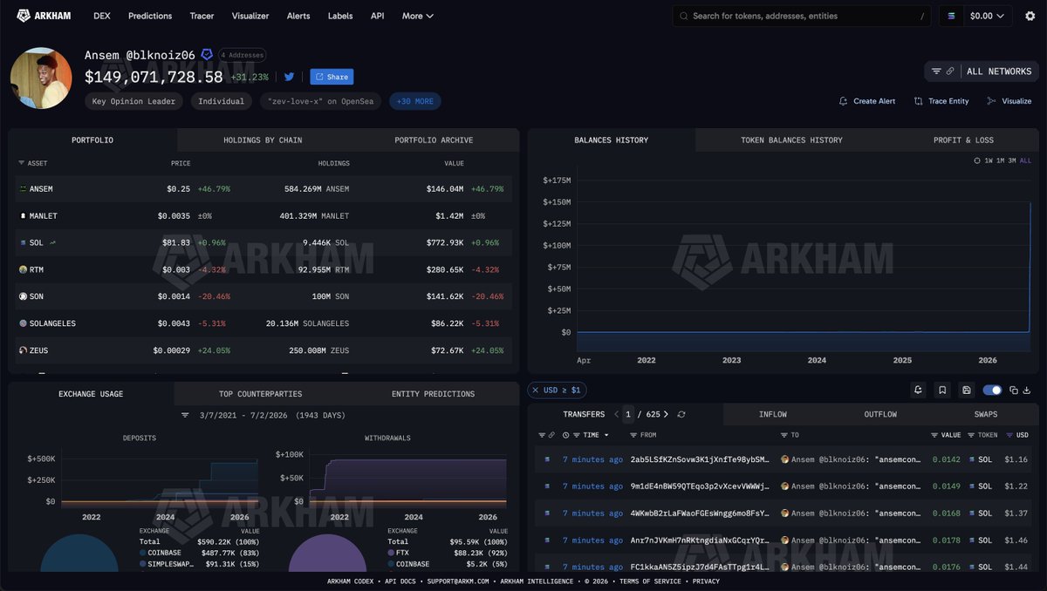Click Trace Entity
The height and width of the screenshot is (591, 1047).
941,101
